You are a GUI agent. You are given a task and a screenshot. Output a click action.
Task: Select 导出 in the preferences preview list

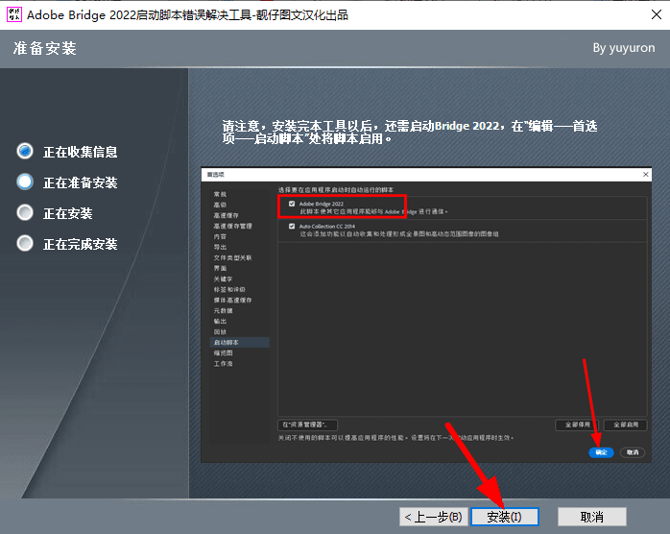pyautogui.click(x=220, y=247)
